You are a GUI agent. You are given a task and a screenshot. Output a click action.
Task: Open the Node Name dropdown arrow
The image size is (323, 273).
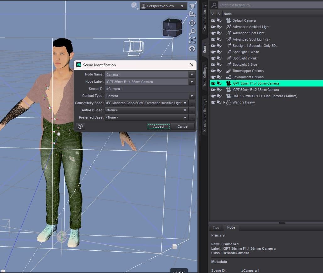pyautogui.click(x=192, y=75)
